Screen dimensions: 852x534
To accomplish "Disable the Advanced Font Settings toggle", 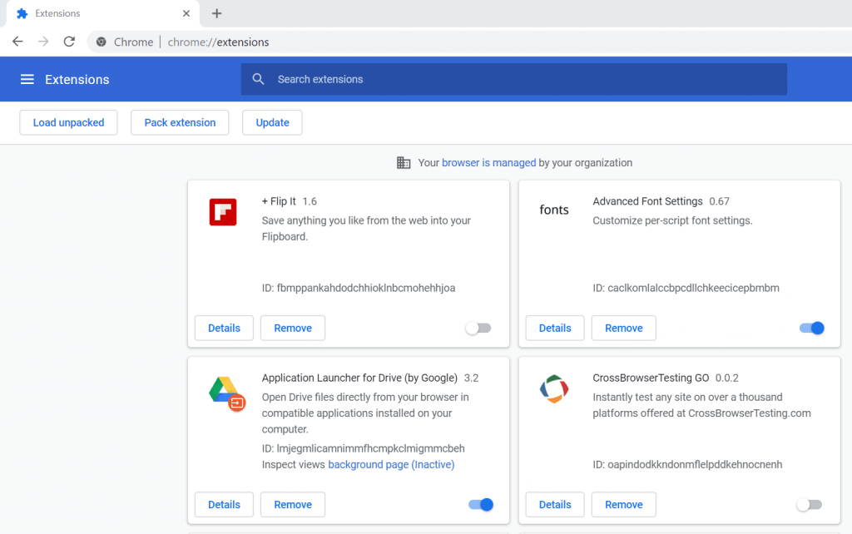I will coord(812,328).
